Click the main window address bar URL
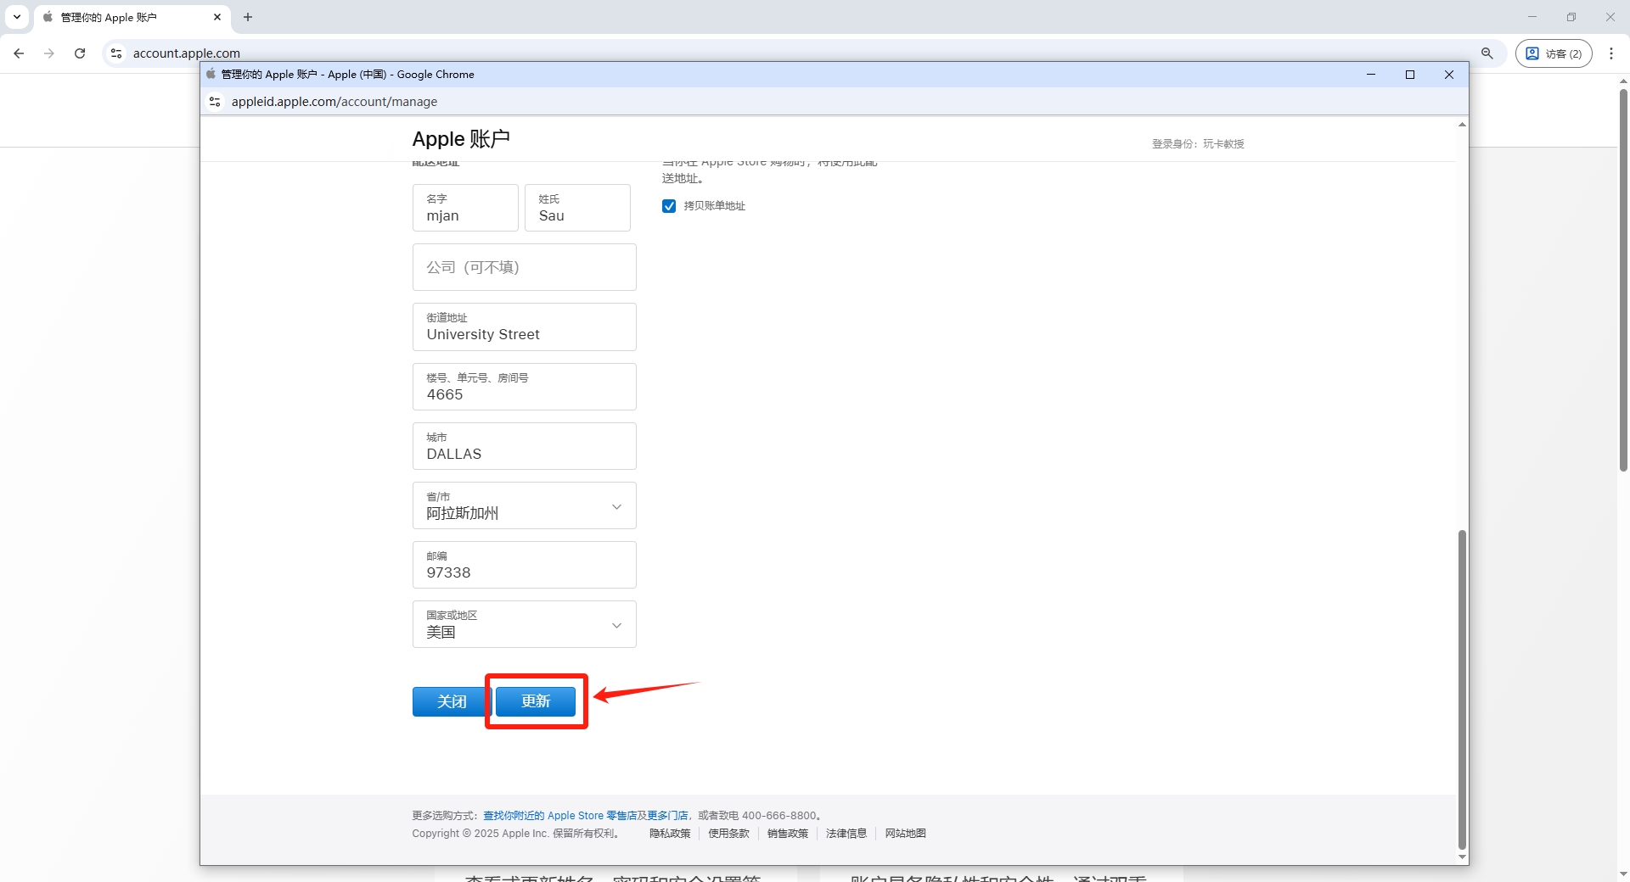 [187, 53]
